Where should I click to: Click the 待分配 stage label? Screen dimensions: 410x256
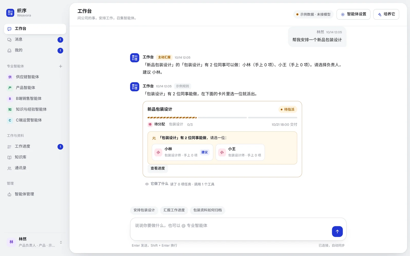coord(159,124)
